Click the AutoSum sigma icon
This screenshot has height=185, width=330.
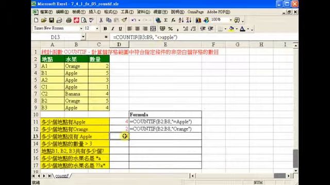tap(166, 20)
